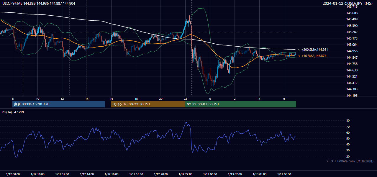Click RSI scale value 40

[x=348, y=144]
